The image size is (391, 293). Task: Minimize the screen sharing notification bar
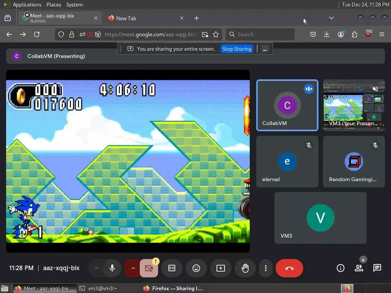click(x=265, y=49)
